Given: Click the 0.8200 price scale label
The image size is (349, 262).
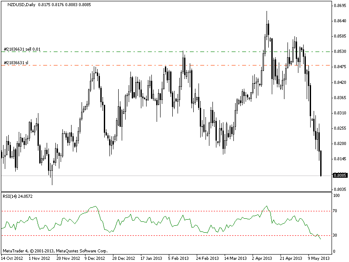Looking at the screenshot, I should (340, 144).
